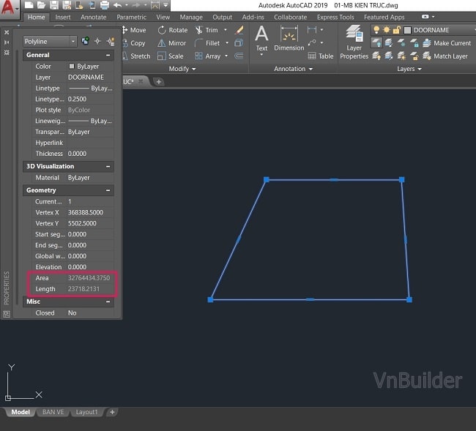Activate the Trim tool
The image size is (476, 431).
click(207, 31)
